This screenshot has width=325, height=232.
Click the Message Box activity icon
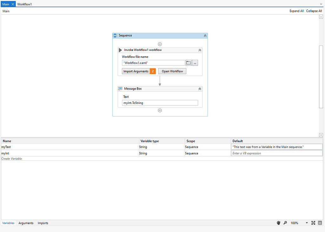120,88
